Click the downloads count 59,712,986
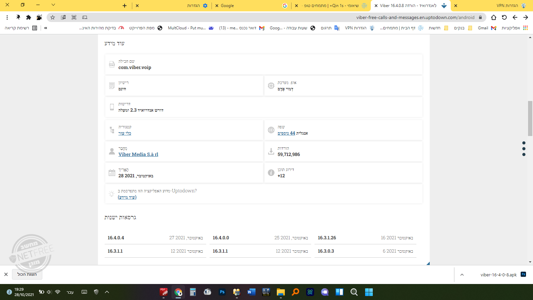This screenshot has height=300, width=533. [289, 154]
